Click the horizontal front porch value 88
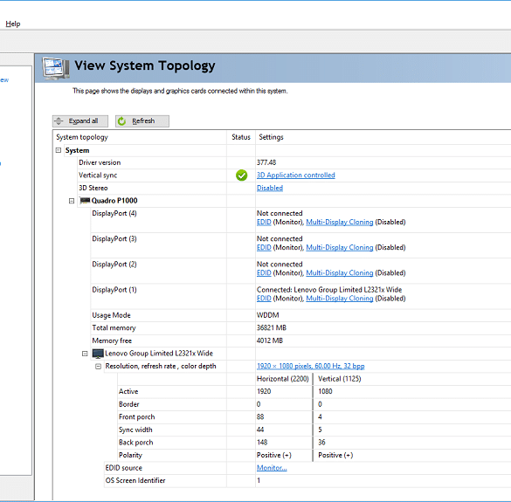The width and height of the screenshot is (511, 502). 260,417
